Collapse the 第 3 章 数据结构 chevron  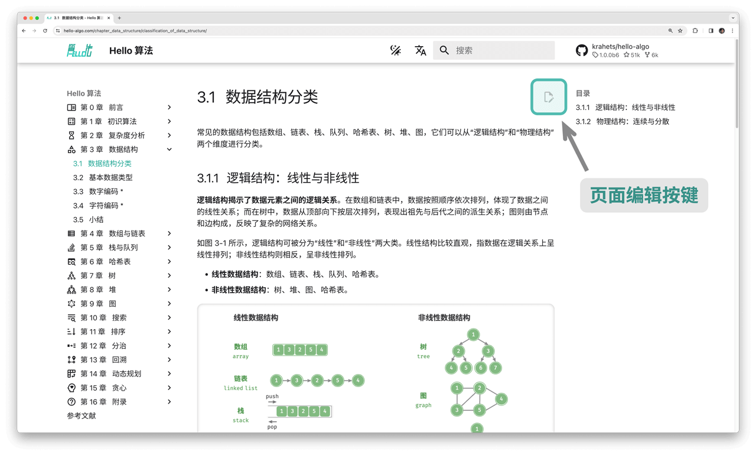pos(169,149)
